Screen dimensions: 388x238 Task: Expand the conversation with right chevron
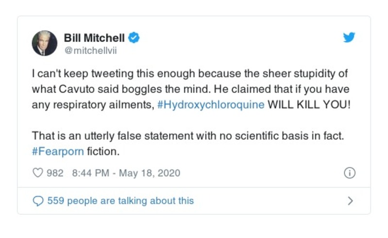point(351,201)
